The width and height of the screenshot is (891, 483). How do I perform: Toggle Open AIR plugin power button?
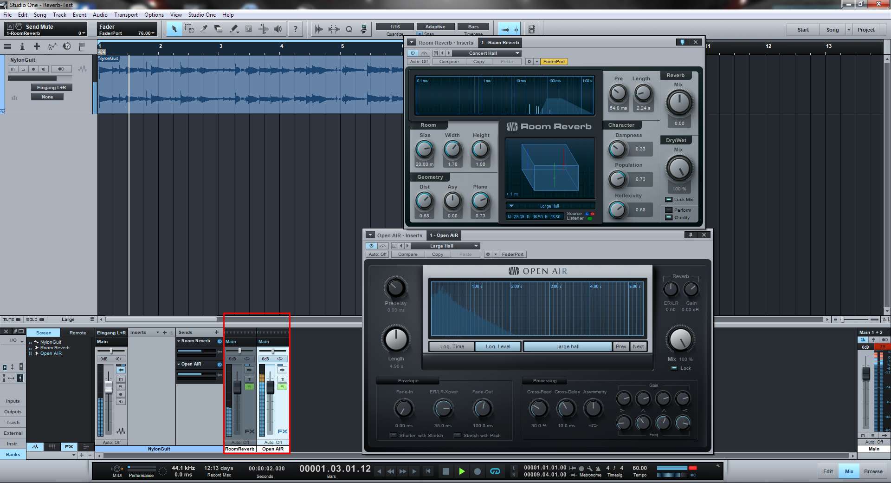coord(371,246)
